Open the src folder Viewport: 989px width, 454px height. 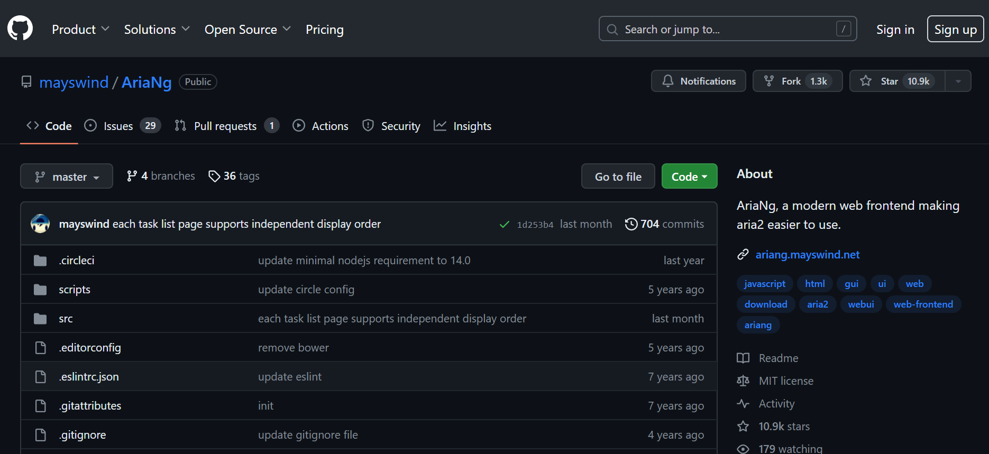point(66,319)
